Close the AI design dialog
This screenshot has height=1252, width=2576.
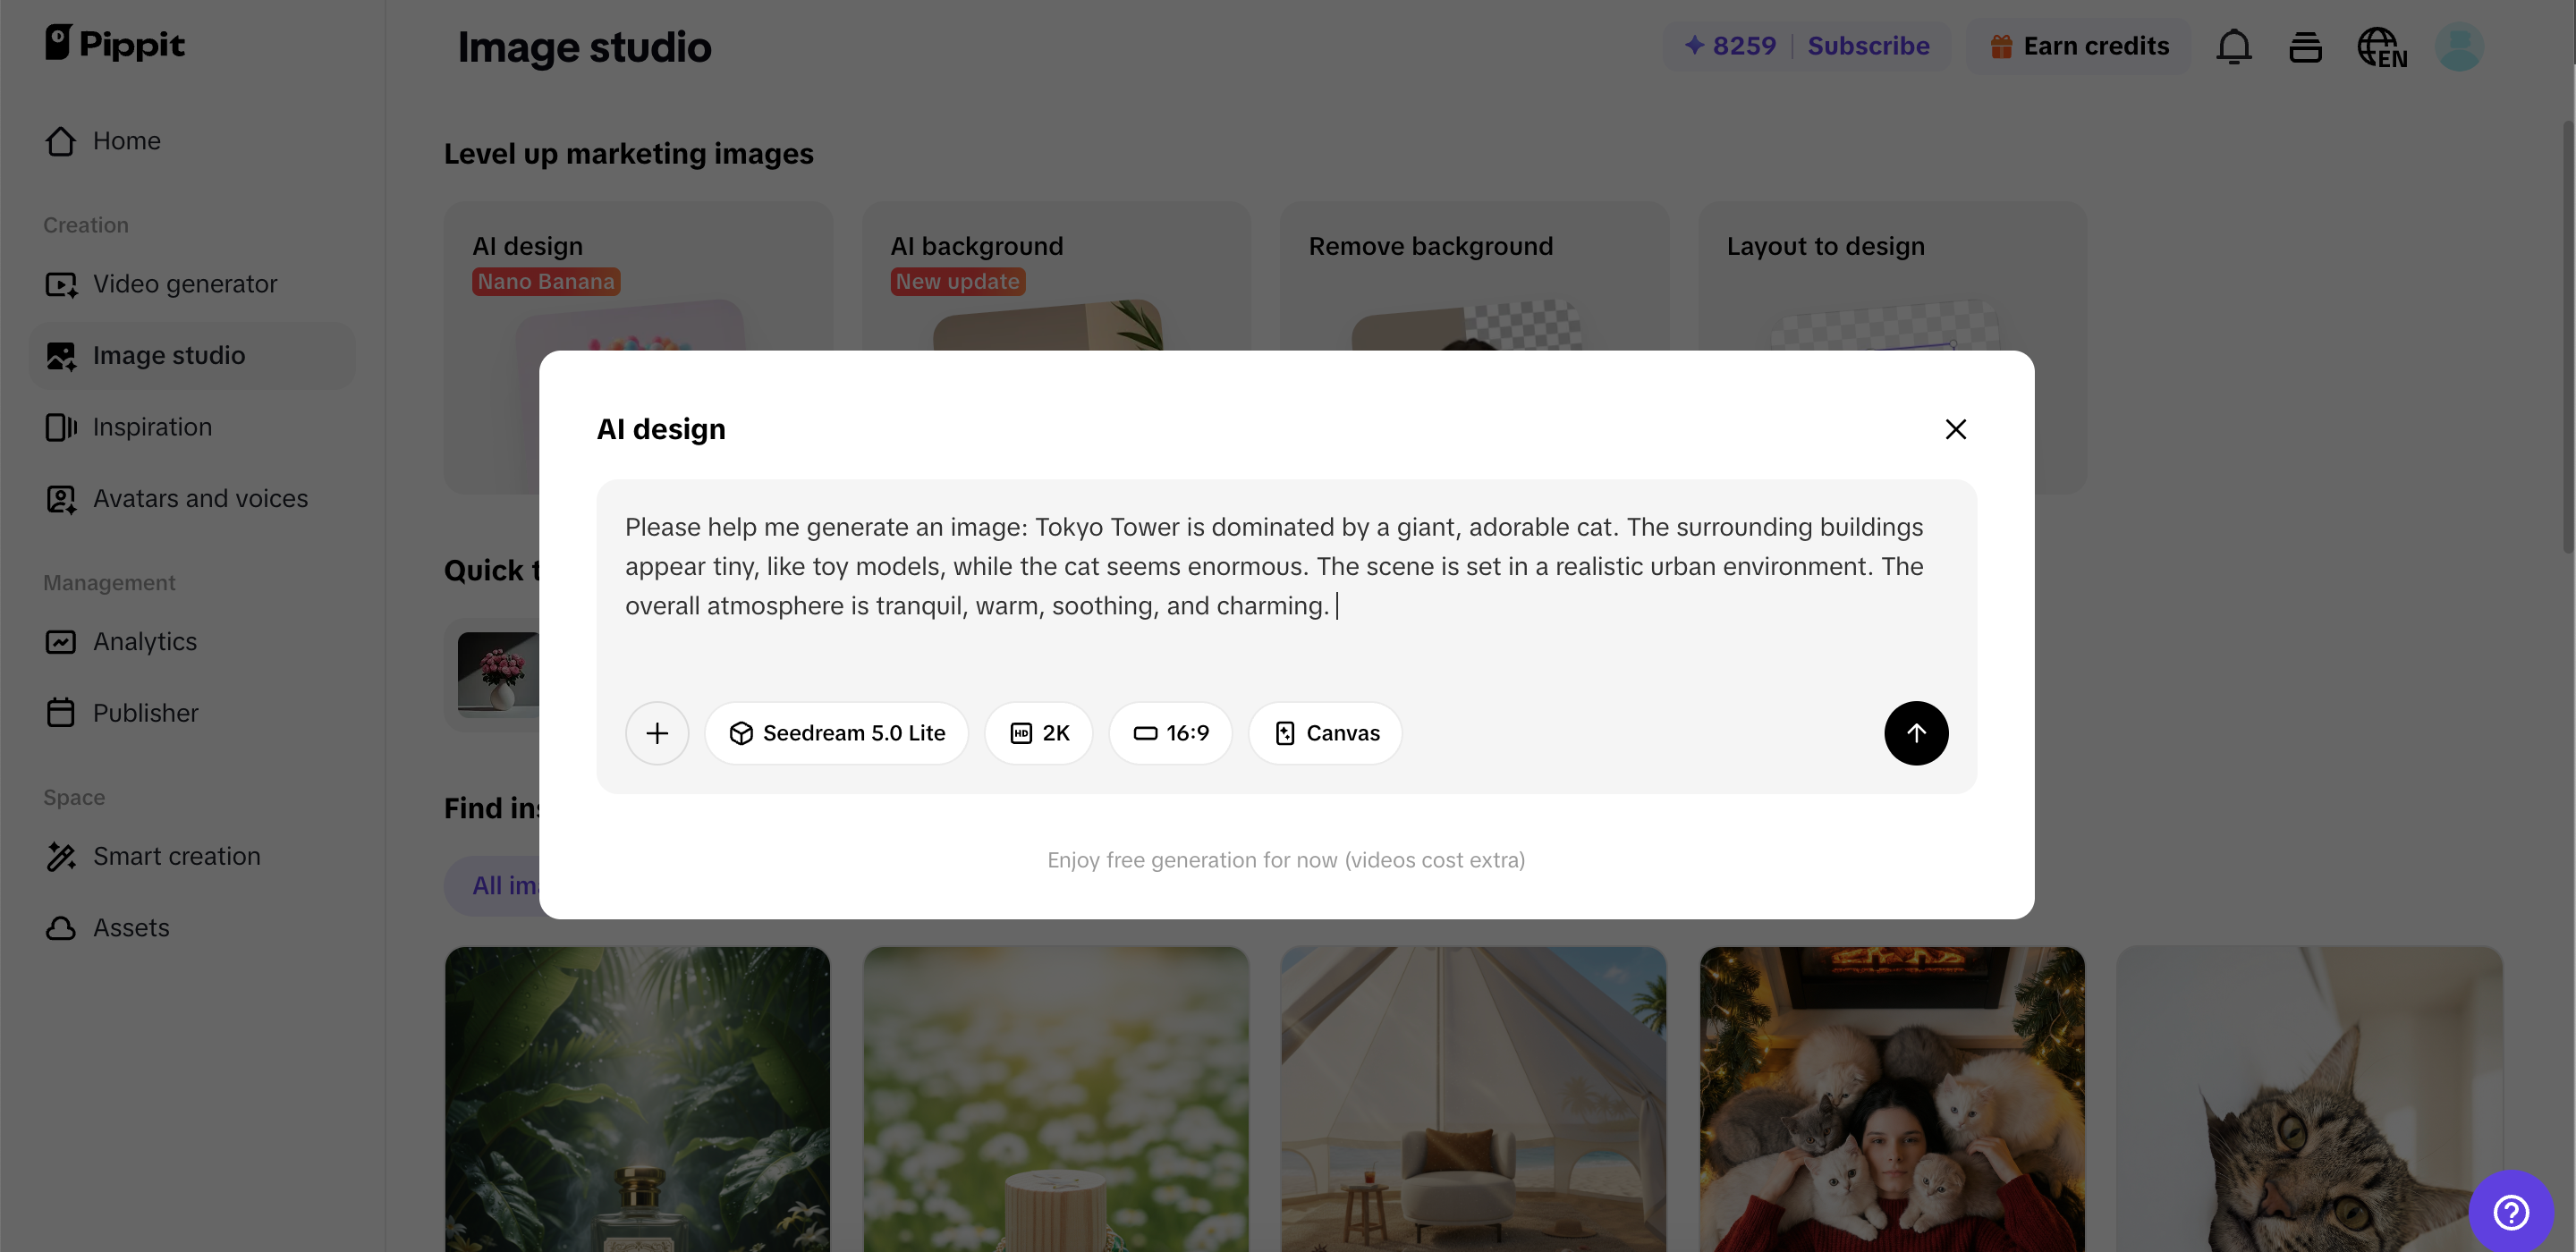[x=1955, y=429]
